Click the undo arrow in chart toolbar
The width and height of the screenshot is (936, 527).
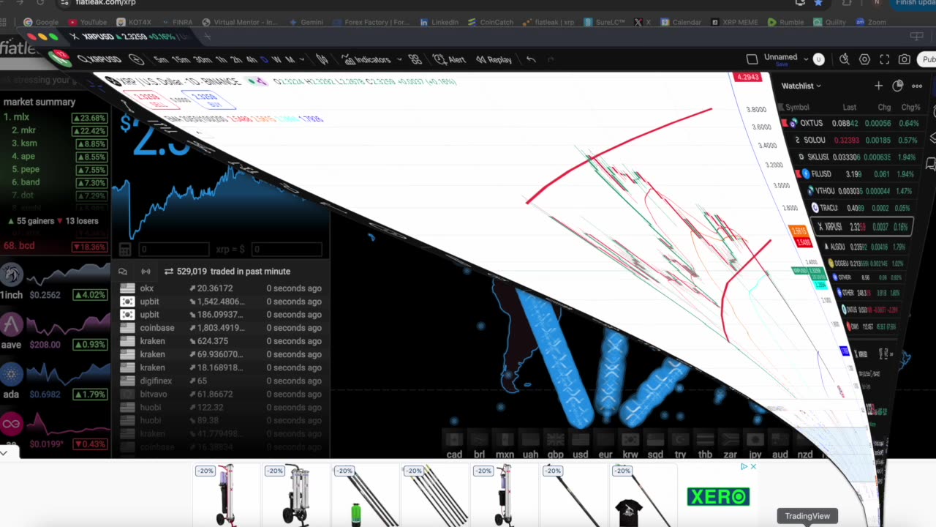tap(532, 59)
